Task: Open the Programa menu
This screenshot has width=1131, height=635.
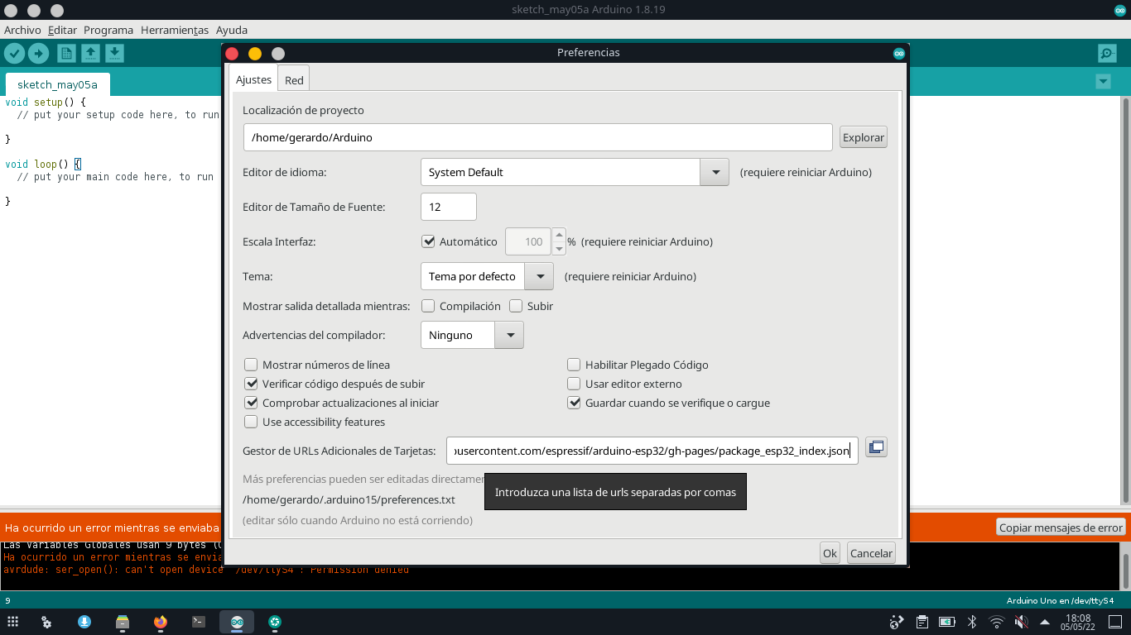Action: click(108, 30)
